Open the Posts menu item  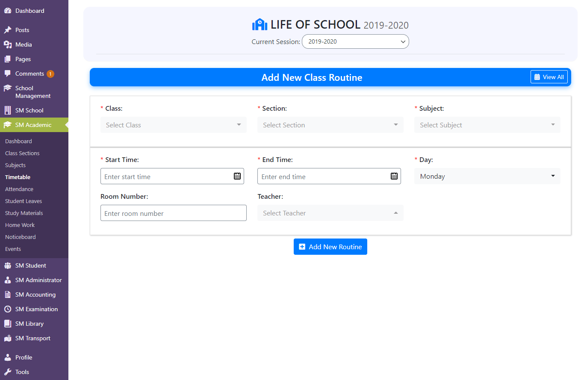point(34,30)
